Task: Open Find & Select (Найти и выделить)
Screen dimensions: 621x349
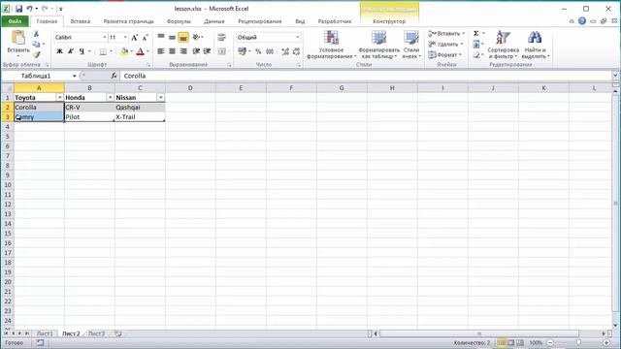Action: [535, 45]
